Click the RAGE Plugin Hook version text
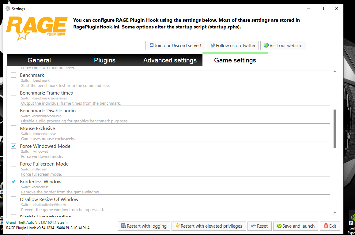The height and width of the screenshot is (235, 355). tap(48, 228)
